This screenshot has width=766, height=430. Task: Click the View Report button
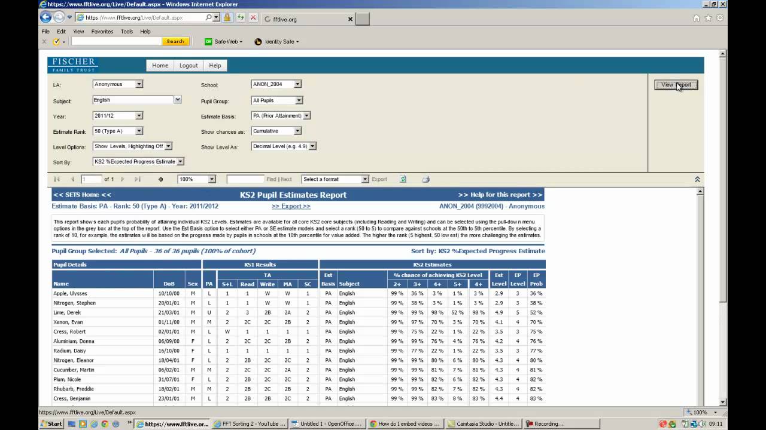(x=676, y=85)
